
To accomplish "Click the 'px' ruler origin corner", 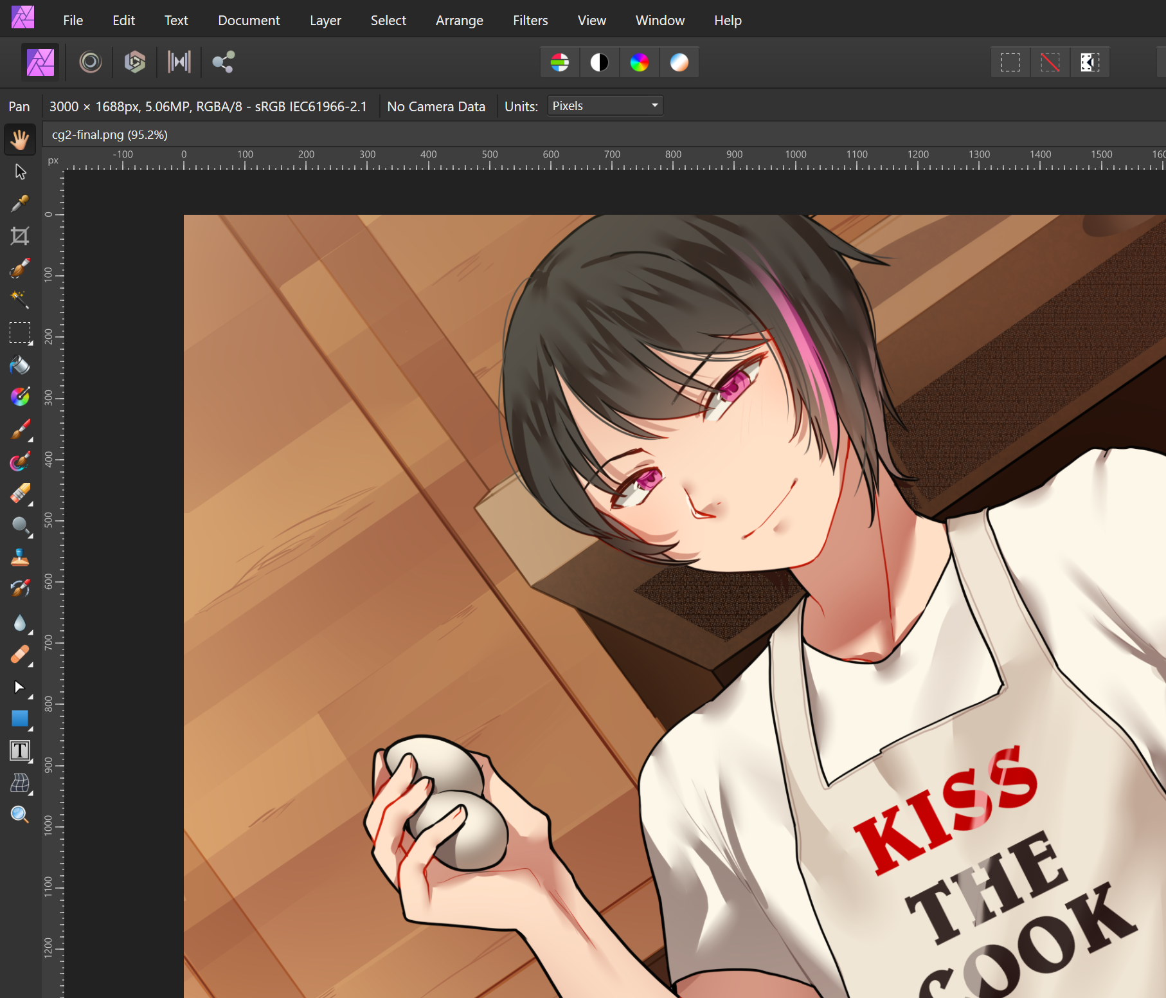I will 53,160.
